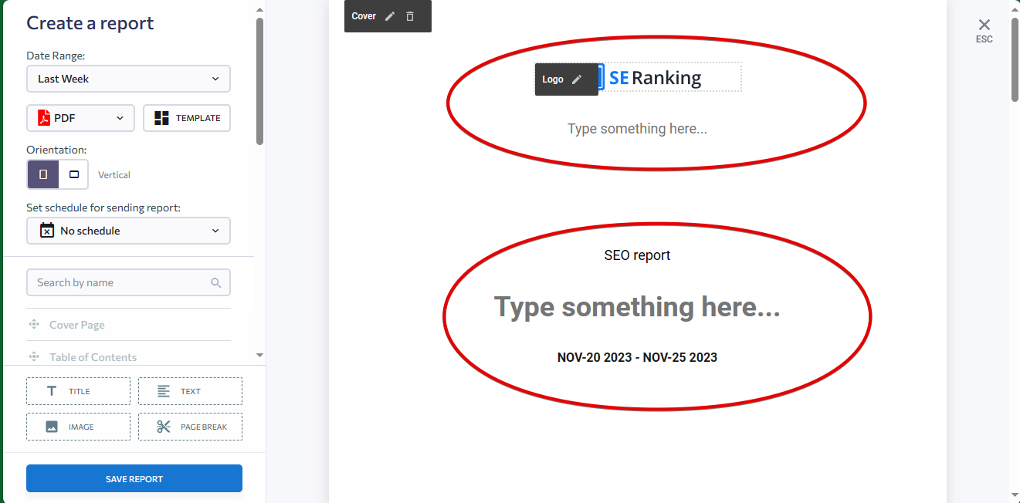Add a Page Break element
The height and width of the screenshot is (503, 1020).
[190, 427]
